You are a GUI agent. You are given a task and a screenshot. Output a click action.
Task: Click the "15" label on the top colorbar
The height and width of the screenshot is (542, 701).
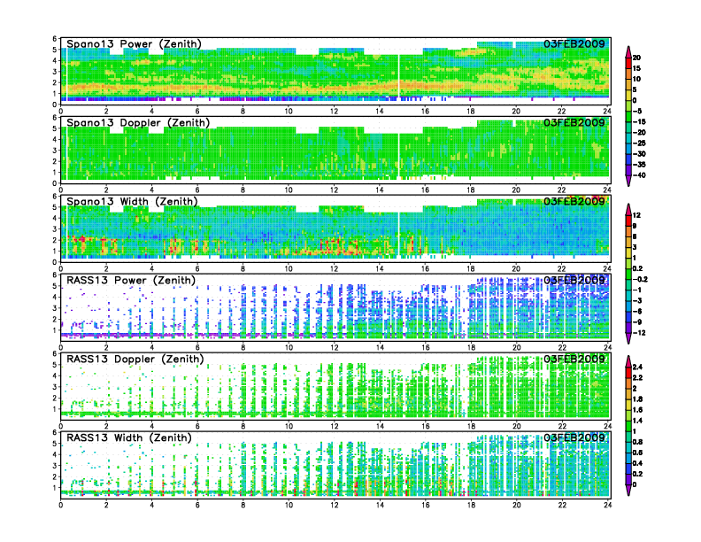pos(636,68)
